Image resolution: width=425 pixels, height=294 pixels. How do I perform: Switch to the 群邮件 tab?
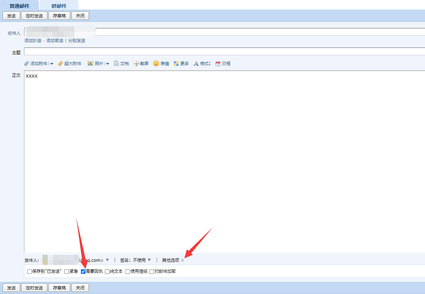pyautogui.click(x=59, y=6)
